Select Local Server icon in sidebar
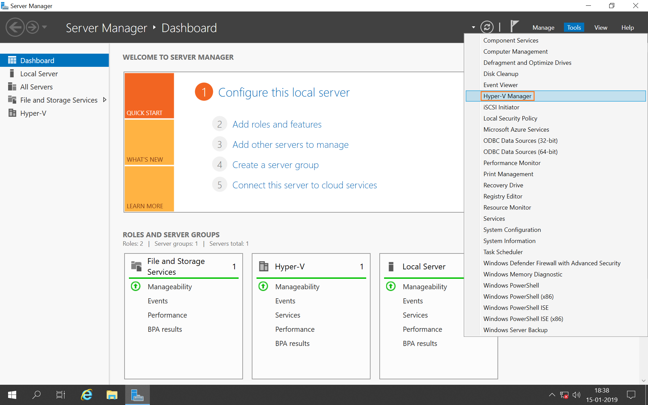The height and width of the screenshot is (405, 648). click(x=12, y=74)
